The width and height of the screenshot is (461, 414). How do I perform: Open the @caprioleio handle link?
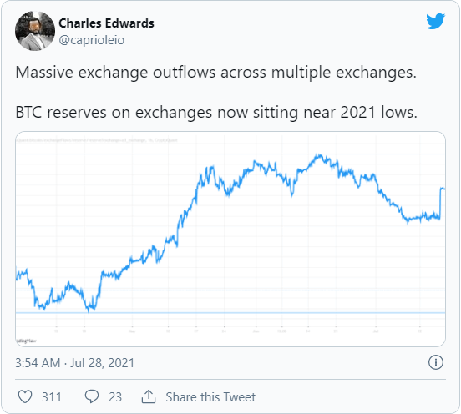pos(91,40)
